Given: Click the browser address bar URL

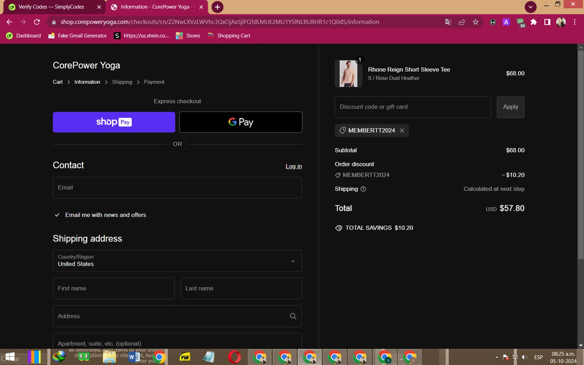Looking at the screenshot, I should 220,22.
